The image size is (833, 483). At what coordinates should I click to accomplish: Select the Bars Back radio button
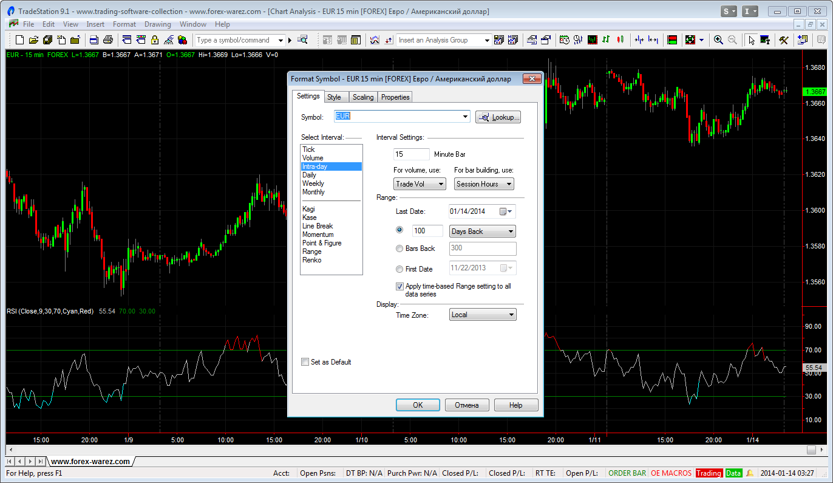[399, 248]
